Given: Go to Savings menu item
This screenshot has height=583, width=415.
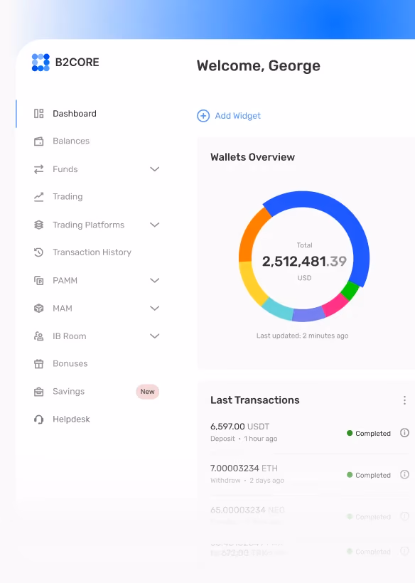Looking at the screenshot, I should 69,392.
